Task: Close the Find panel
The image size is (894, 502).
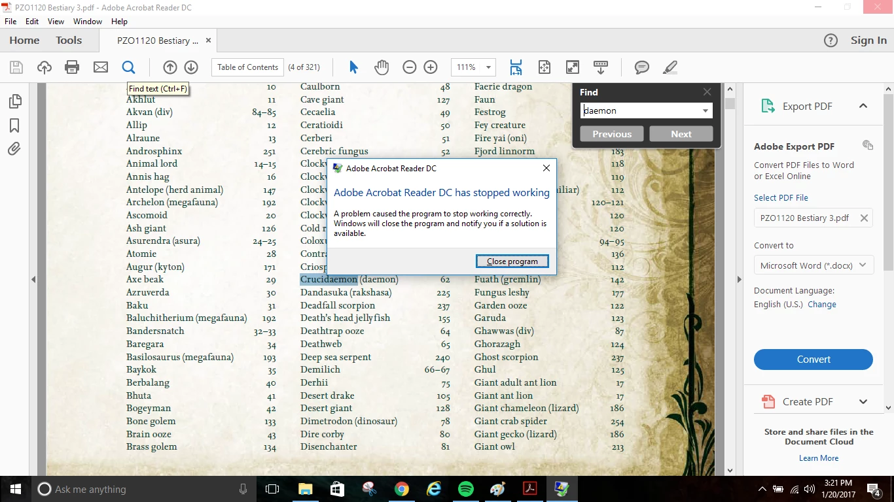Action: click(x=707, y=92)
